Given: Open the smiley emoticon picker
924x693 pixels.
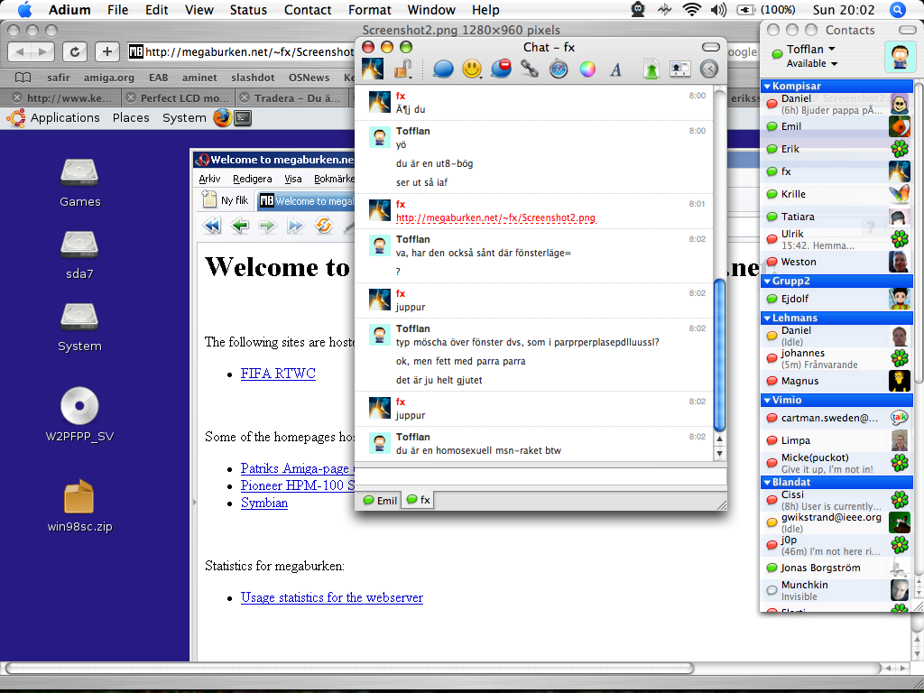Looking at the screenshot, I should pos(472,69).
